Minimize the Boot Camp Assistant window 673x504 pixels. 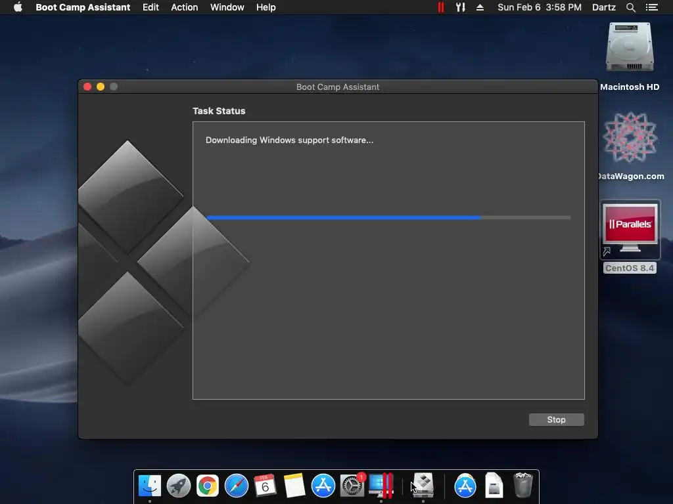point(101,87)
